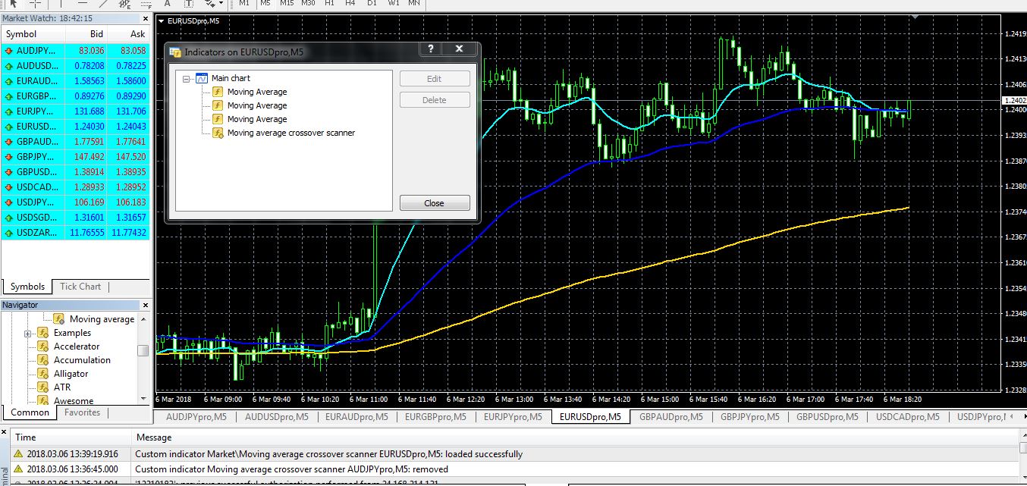
Task: Choose the trendline drawing tool
Action: coord(104,3)
